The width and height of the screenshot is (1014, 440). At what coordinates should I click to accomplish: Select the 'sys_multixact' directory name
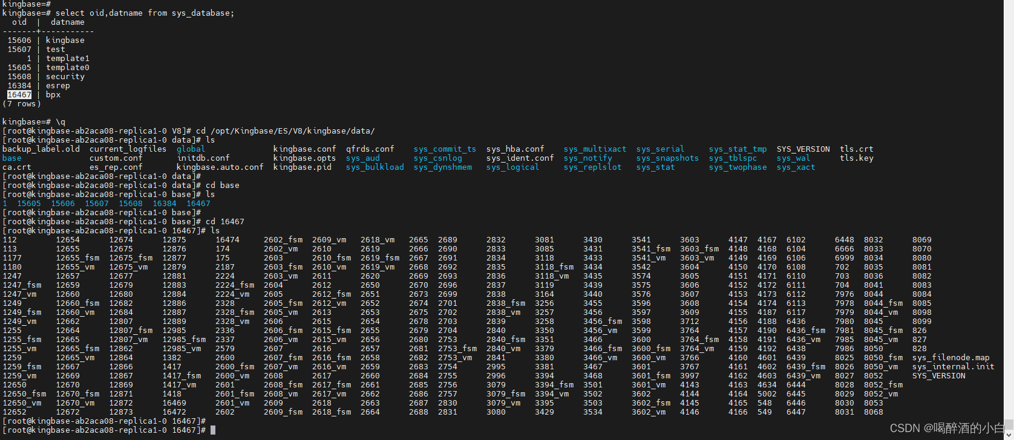595,149
